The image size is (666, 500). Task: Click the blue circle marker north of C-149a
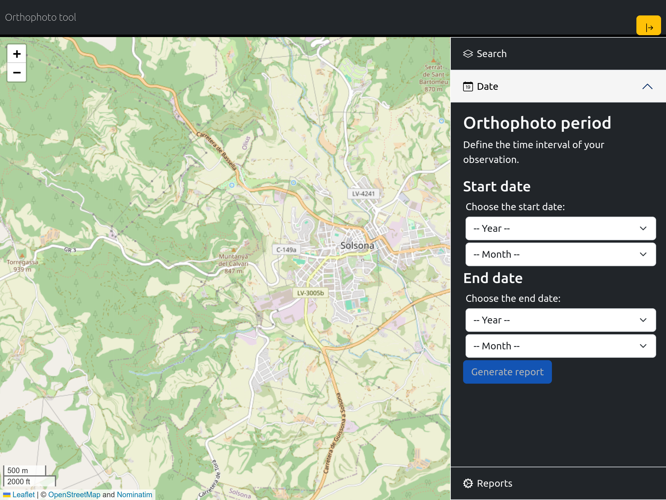point(294,183)
